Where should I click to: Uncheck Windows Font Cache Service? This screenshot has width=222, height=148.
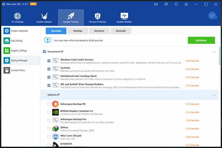coord(49,61)
